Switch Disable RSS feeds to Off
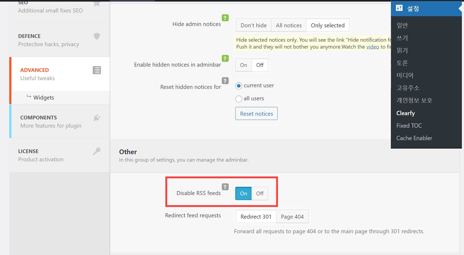 (x=260, y=193)
